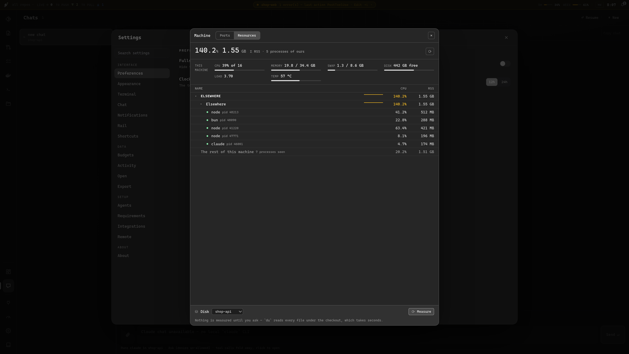Open the Disk checkout dropdown shop-api
The image size is (629, 354).
point(227,311)
